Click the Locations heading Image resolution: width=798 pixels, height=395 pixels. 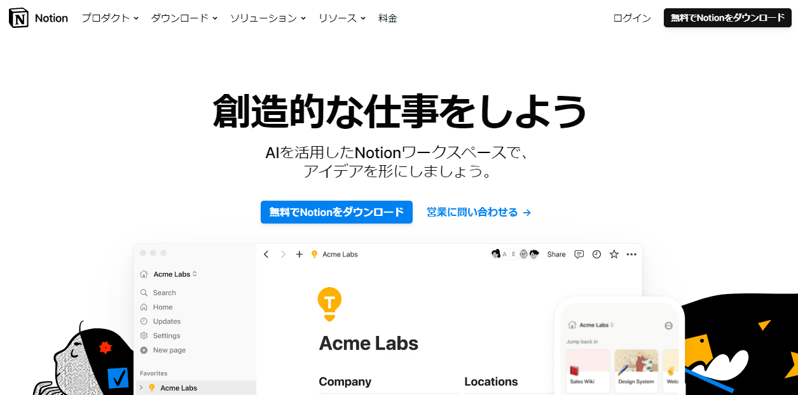click(491, 382)
